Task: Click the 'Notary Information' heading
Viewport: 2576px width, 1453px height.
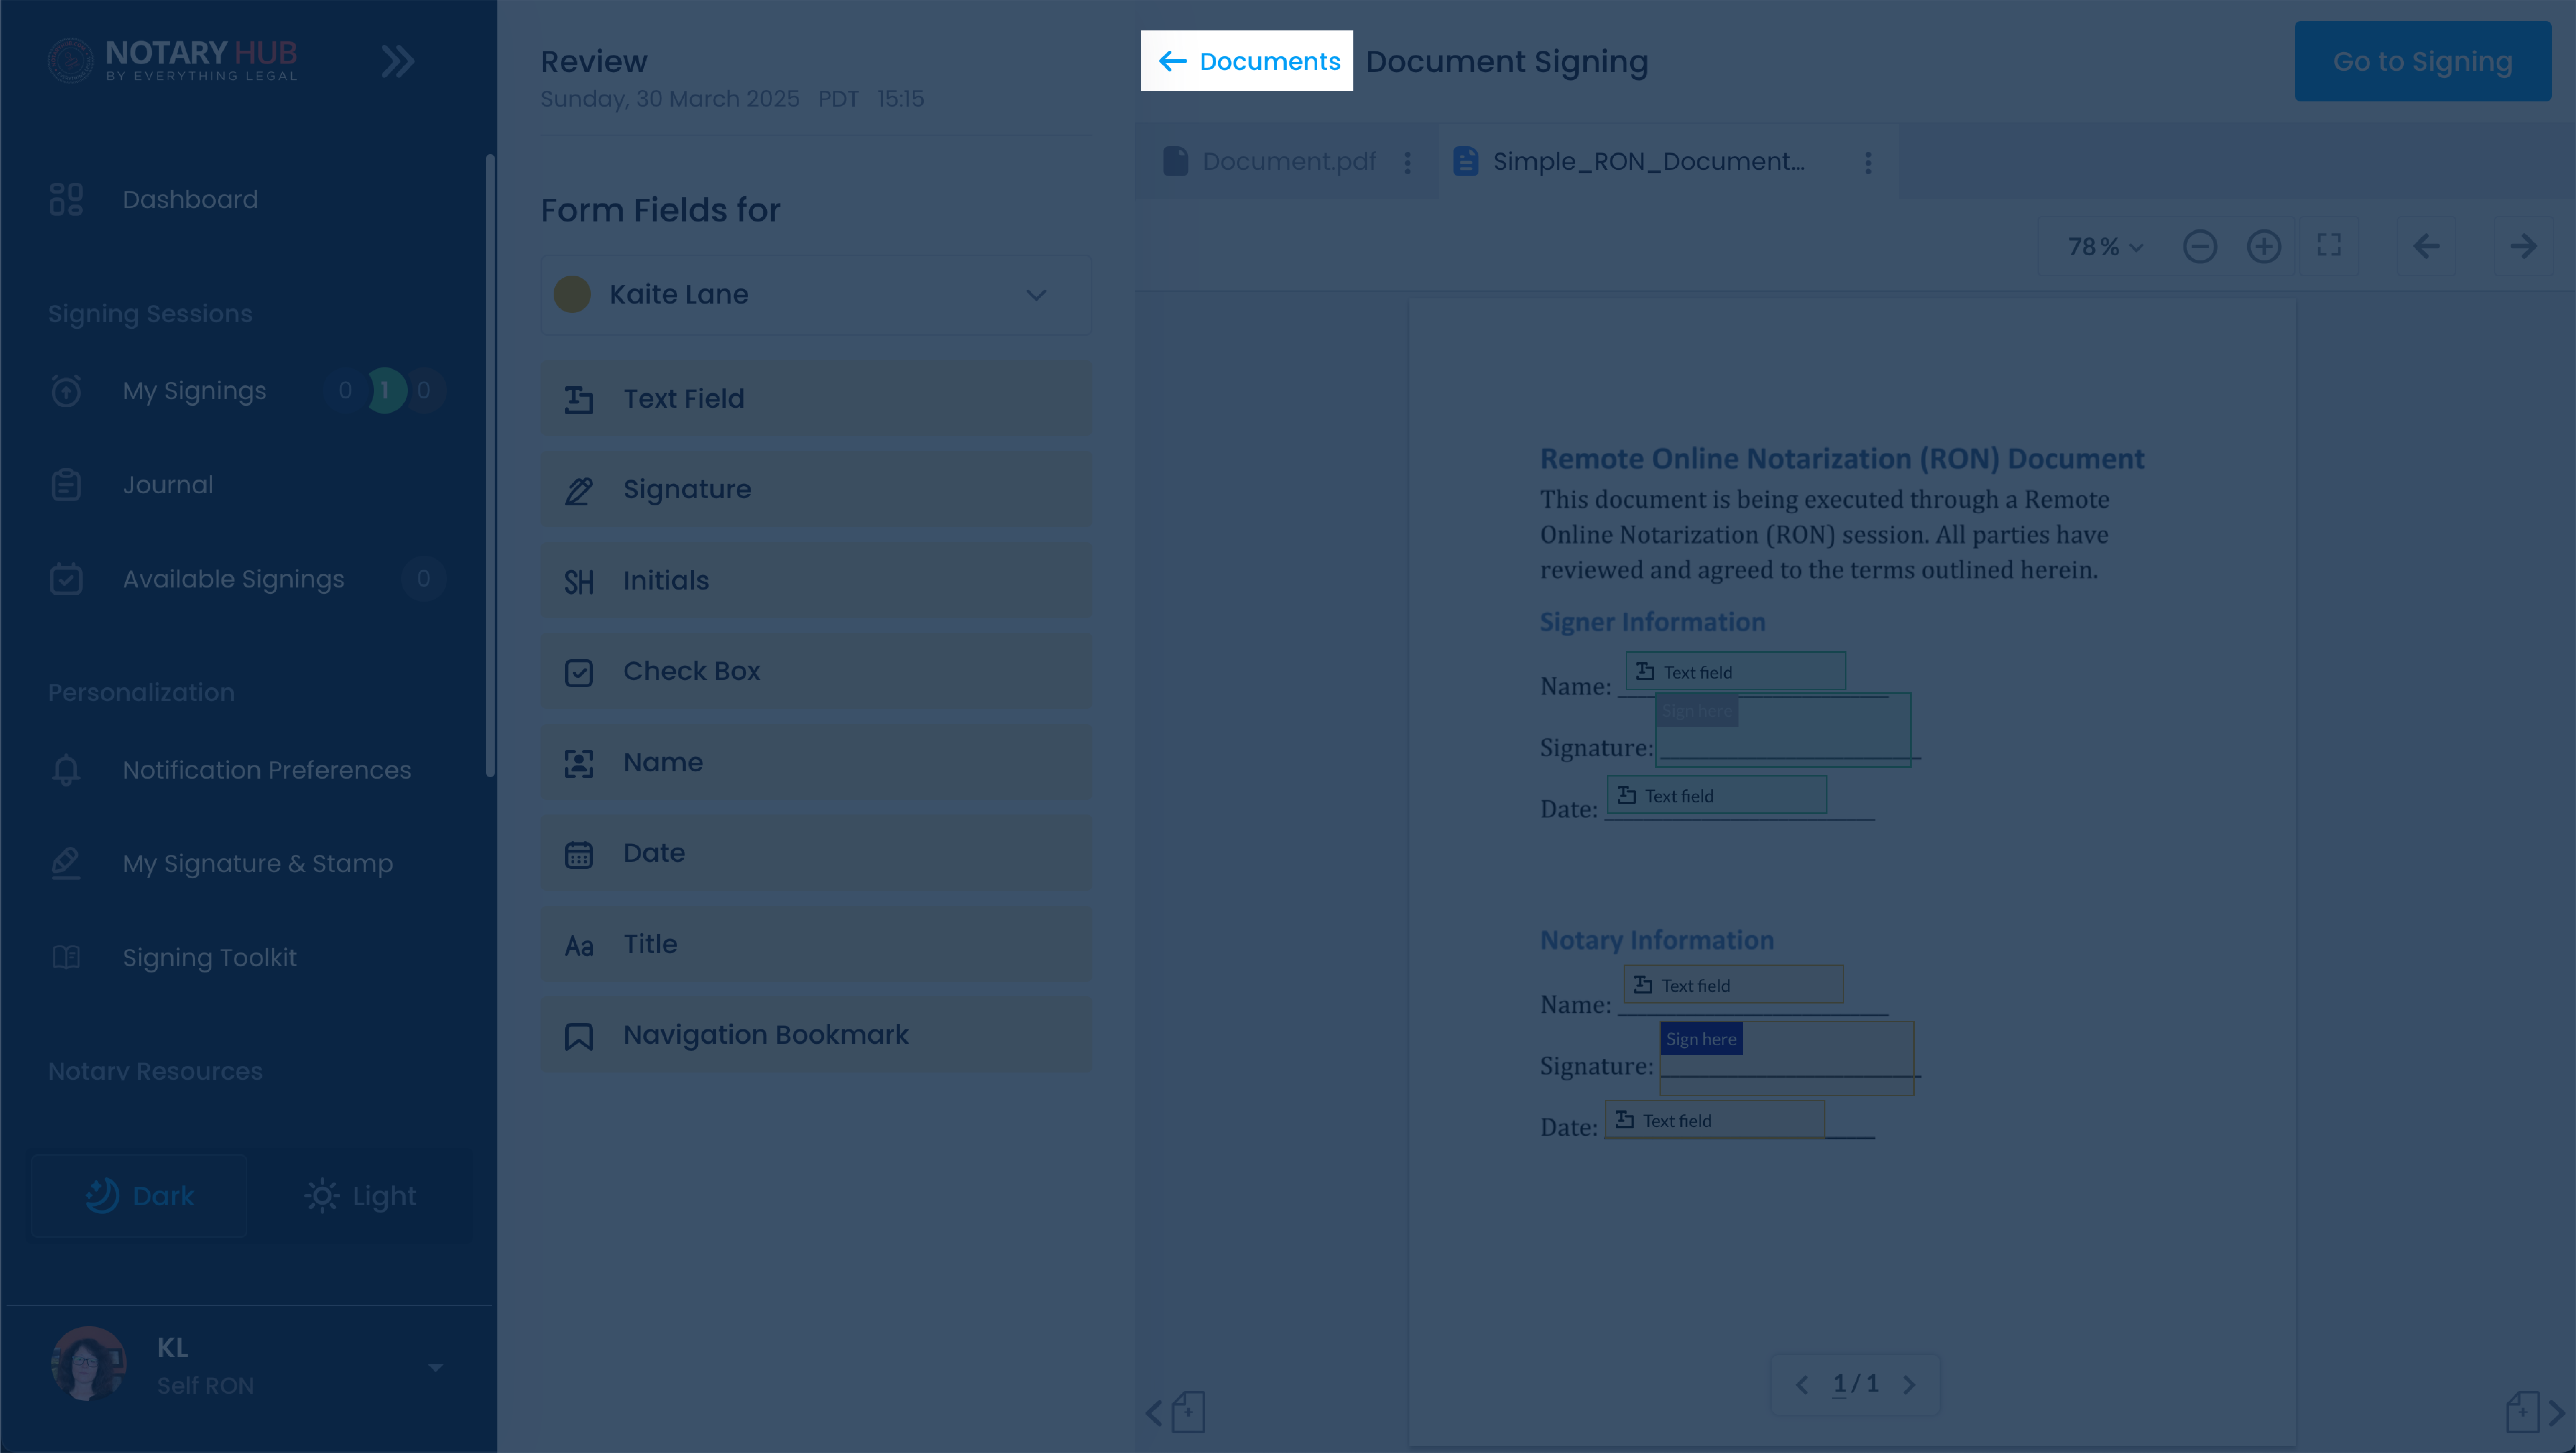Action: pos(1657,940)
